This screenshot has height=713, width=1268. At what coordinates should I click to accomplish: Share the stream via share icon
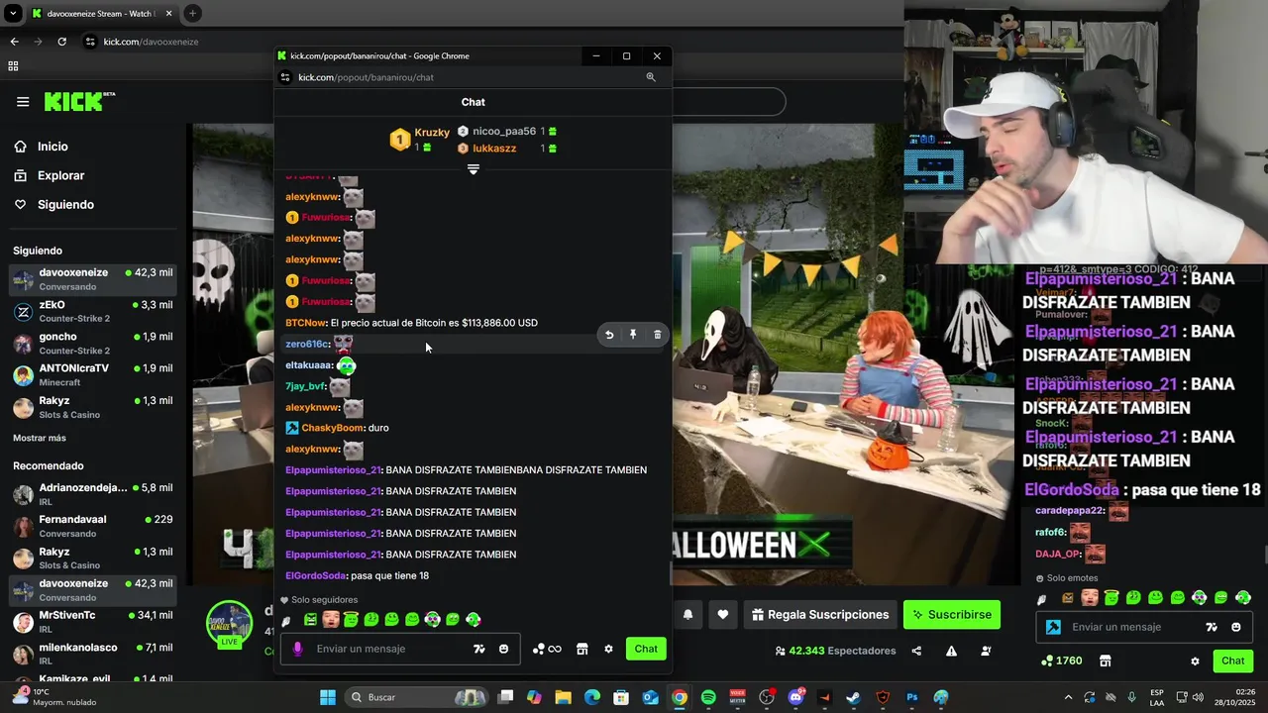pos(916,651)
